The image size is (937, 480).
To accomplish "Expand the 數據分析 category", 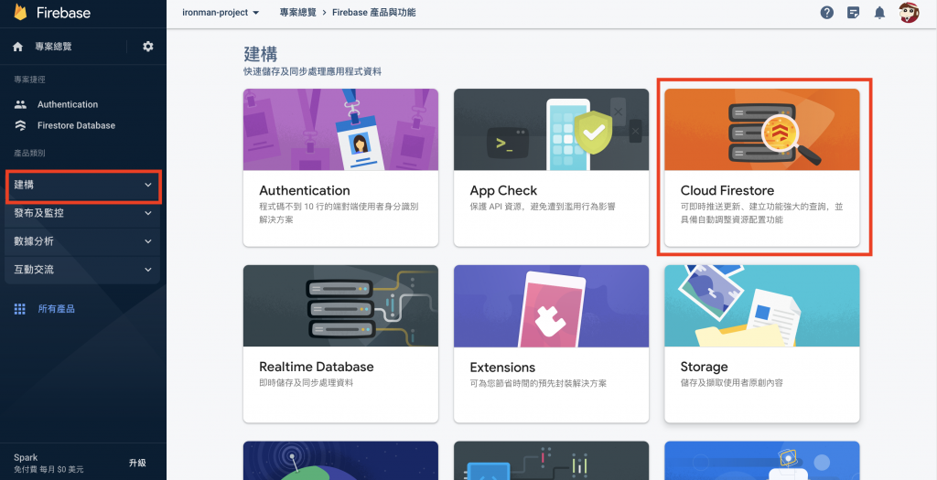I will (83, 241).
